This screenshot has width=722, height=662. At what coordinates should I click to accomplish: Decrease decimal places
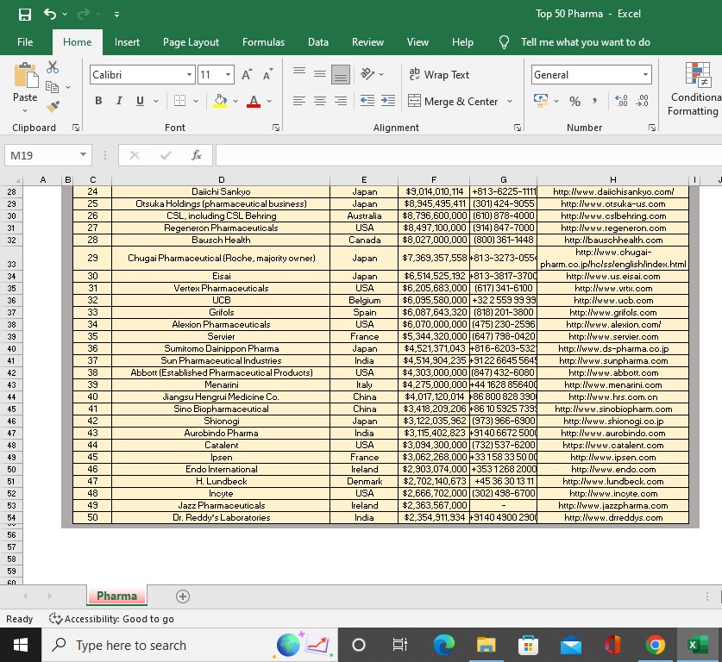click(642, 101)
